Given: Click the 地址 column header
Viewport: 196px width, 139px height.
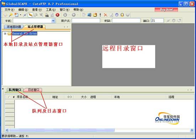Looking at the screenshot, I should (55, 97).
